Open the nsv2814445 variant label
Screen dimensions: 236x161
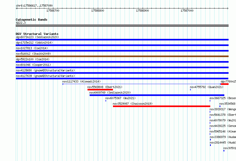pos(223,142)
